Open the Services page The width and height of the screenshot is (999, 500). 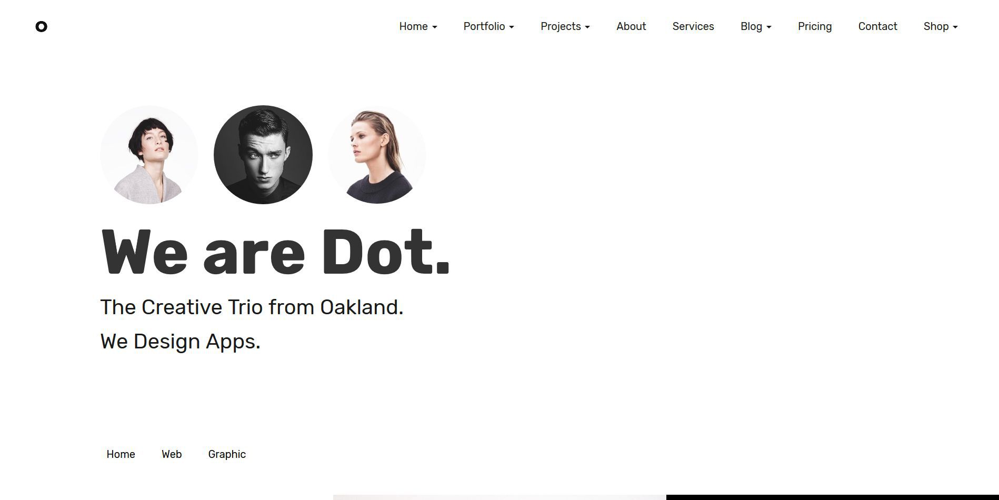tap(693, 26)
